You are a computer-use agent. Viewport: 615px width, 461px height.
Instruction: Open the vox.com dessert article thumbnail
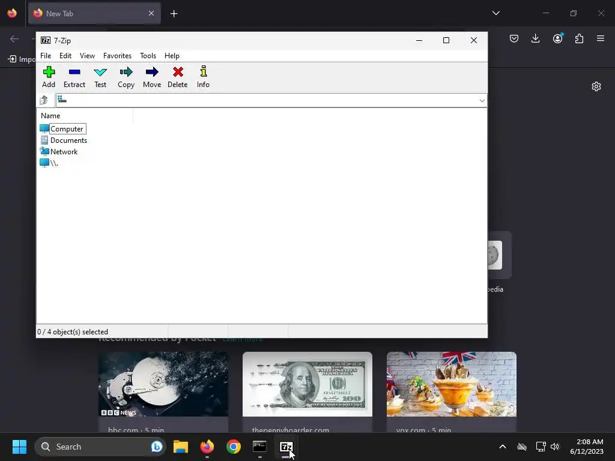452,384
